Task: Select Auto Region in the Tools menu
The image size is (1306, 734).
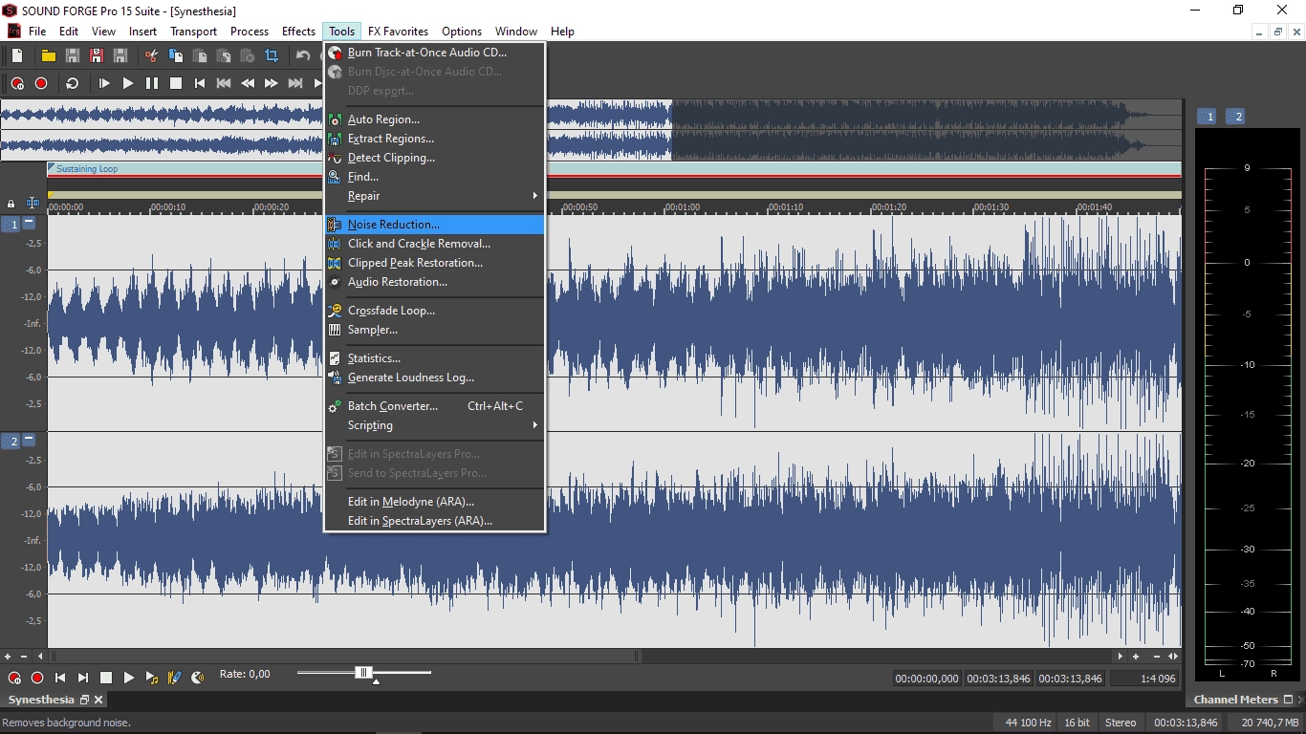Action: click(x=435, y=119)
